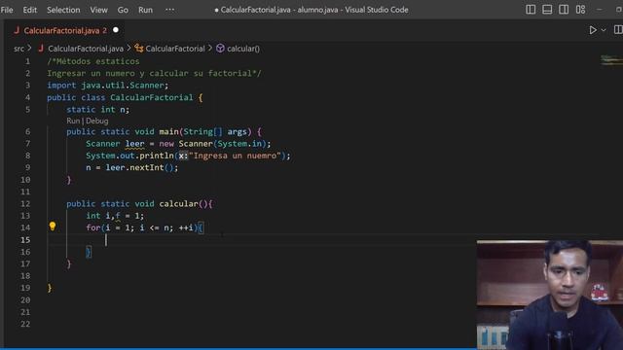Minimize the Visual Studio Code window
Viewport: 623px width, 350px height.
(600, 10)
